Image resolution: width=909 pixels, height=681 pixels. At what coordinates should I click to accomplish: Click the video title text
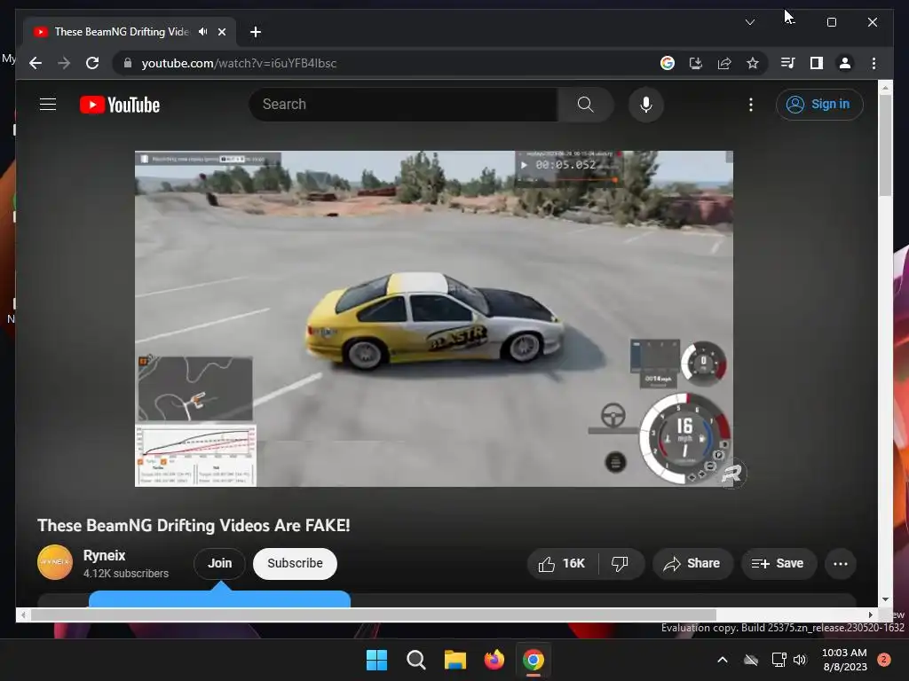coord(194,525)
